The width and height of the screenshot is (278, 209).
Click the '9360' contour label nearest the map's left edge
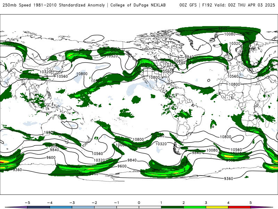click(17, 170)
